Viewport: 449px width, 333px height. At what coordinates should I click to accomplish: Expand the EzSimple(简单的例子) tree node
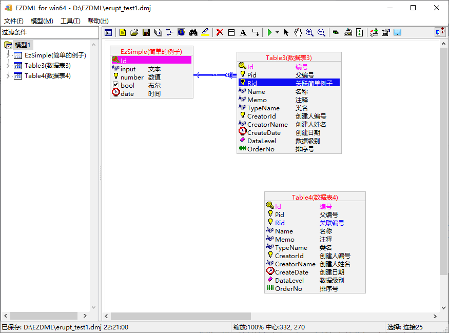coord(8,55)
